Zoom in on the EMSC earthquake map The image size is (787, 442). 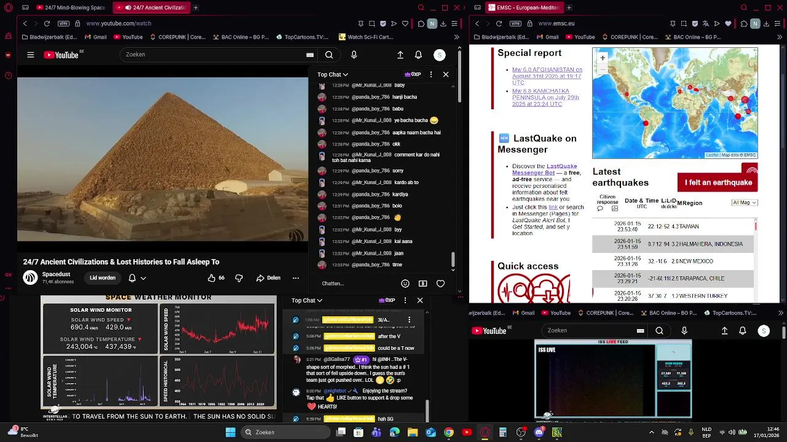tap(603, 58)
